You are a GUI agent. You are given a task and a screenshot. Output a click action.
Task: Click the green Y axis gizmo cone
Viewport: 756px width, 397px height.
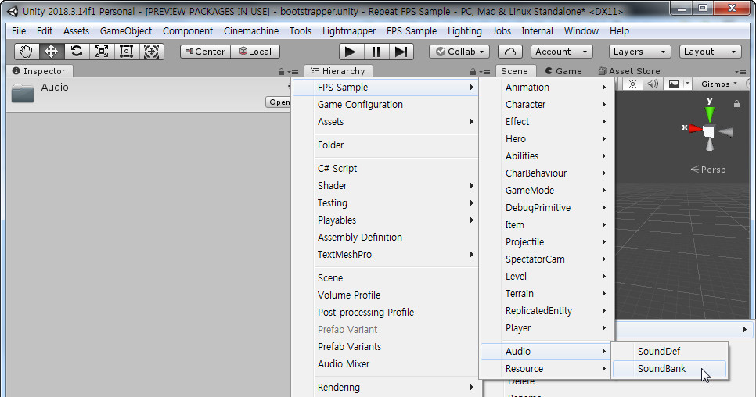709,114
